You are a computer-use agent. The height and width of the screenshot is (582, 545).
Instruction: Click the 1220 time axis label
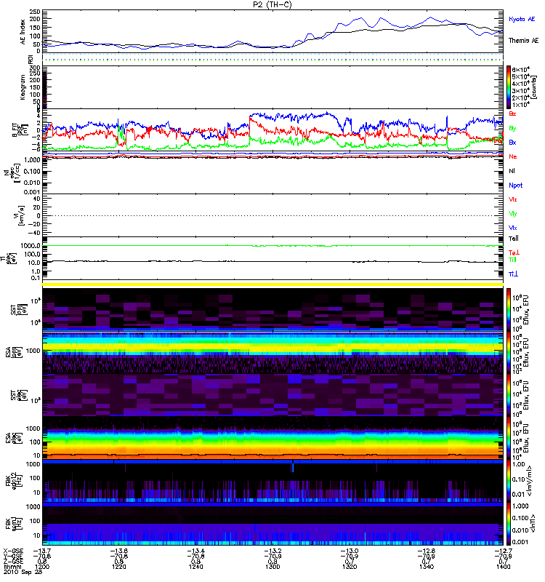[119, 567]
